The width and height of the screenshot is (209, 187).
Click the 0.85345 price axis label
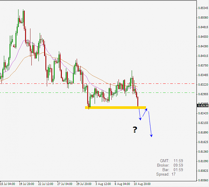tap(203, 8)
